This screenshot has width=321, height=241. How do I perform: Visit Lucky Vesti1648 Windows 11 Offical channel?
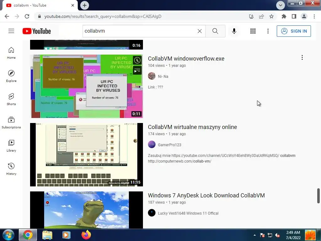(x=188, y=213)
